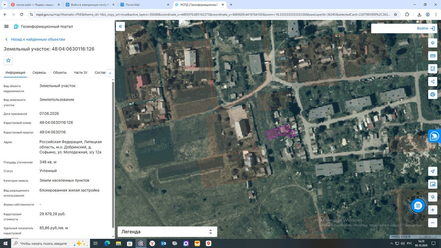
Task: Open Outlook from the taskbar
Action: point(164,243)
